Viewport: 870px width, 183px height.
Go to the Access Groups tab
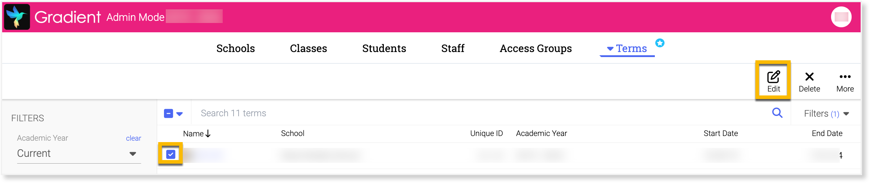tap(536, 48)
